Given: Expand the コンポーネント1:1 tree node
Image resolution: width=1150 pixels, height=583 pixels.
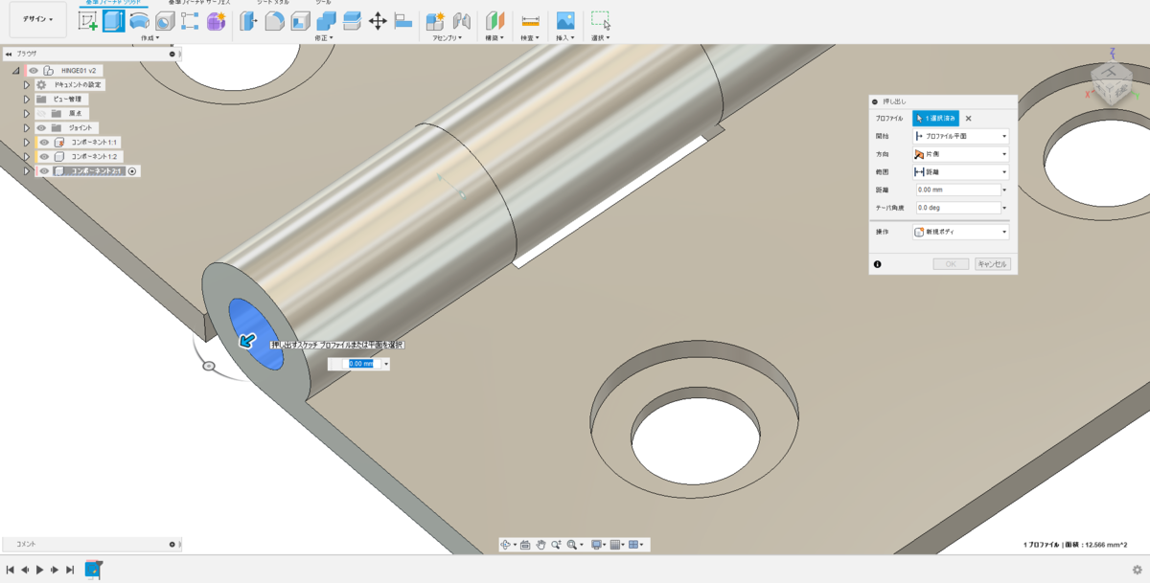Looking at the screenshot, I should [27, 142].
